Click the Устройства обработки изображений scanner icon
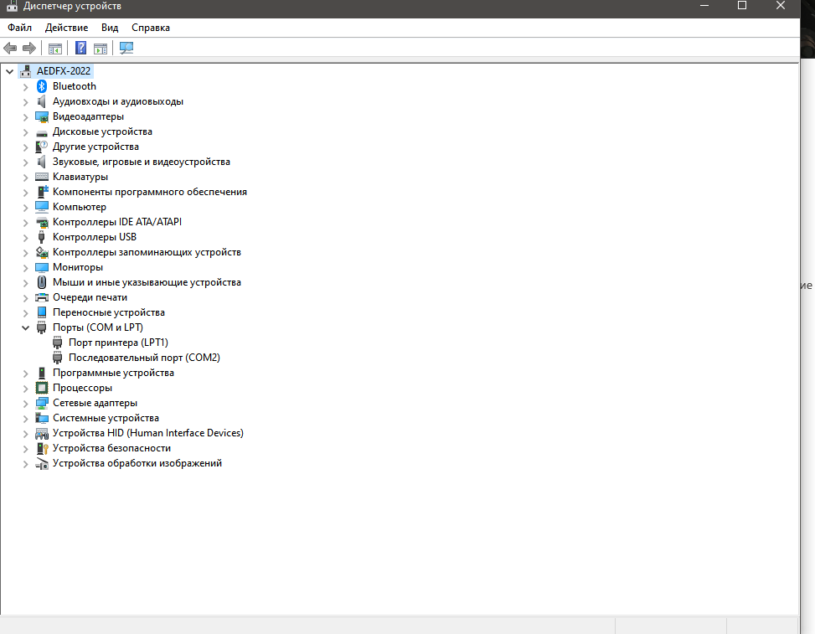Viewport: 815px width, 634px height. coord(42,463)
